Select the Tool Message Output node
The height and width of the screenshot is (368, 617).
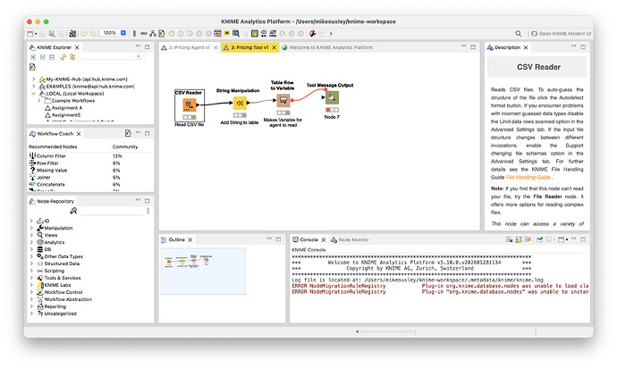click(x=330, y=99)
